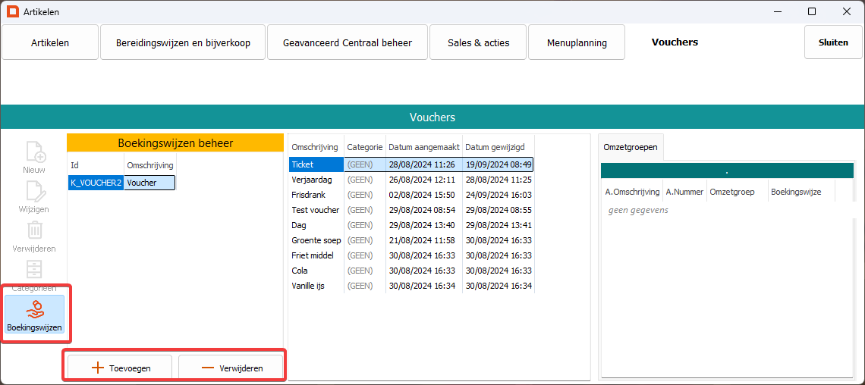Image resolution: width=865 pixels, height=385 pixels.
Task: Switch to the Artikelen tab
Action: point(50,42)
